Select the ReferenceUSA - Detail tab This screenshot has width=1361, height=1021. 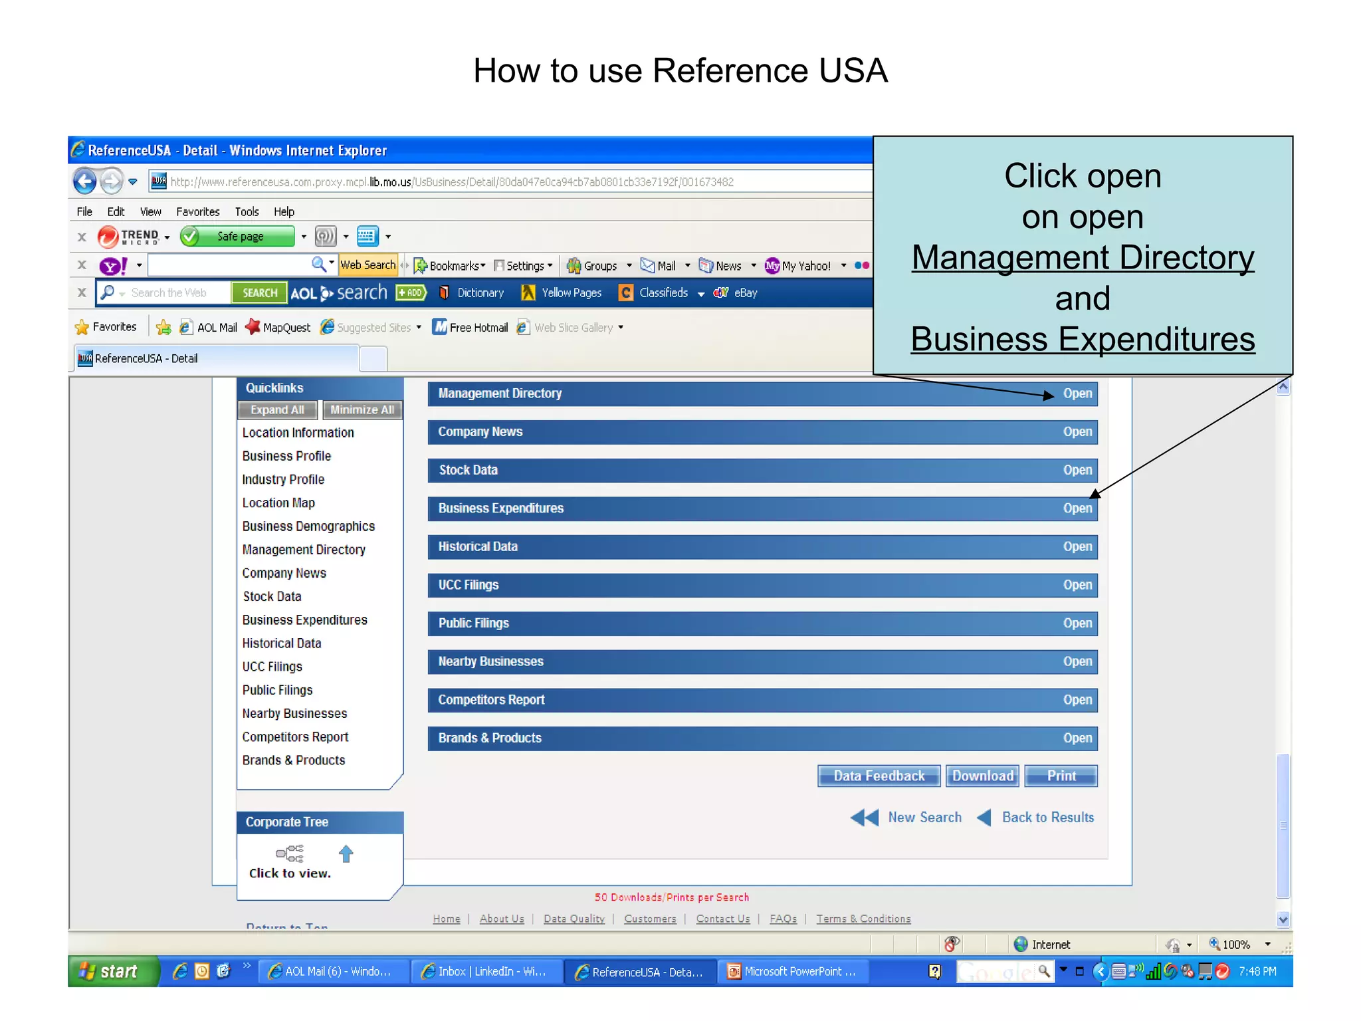[215, 358]
